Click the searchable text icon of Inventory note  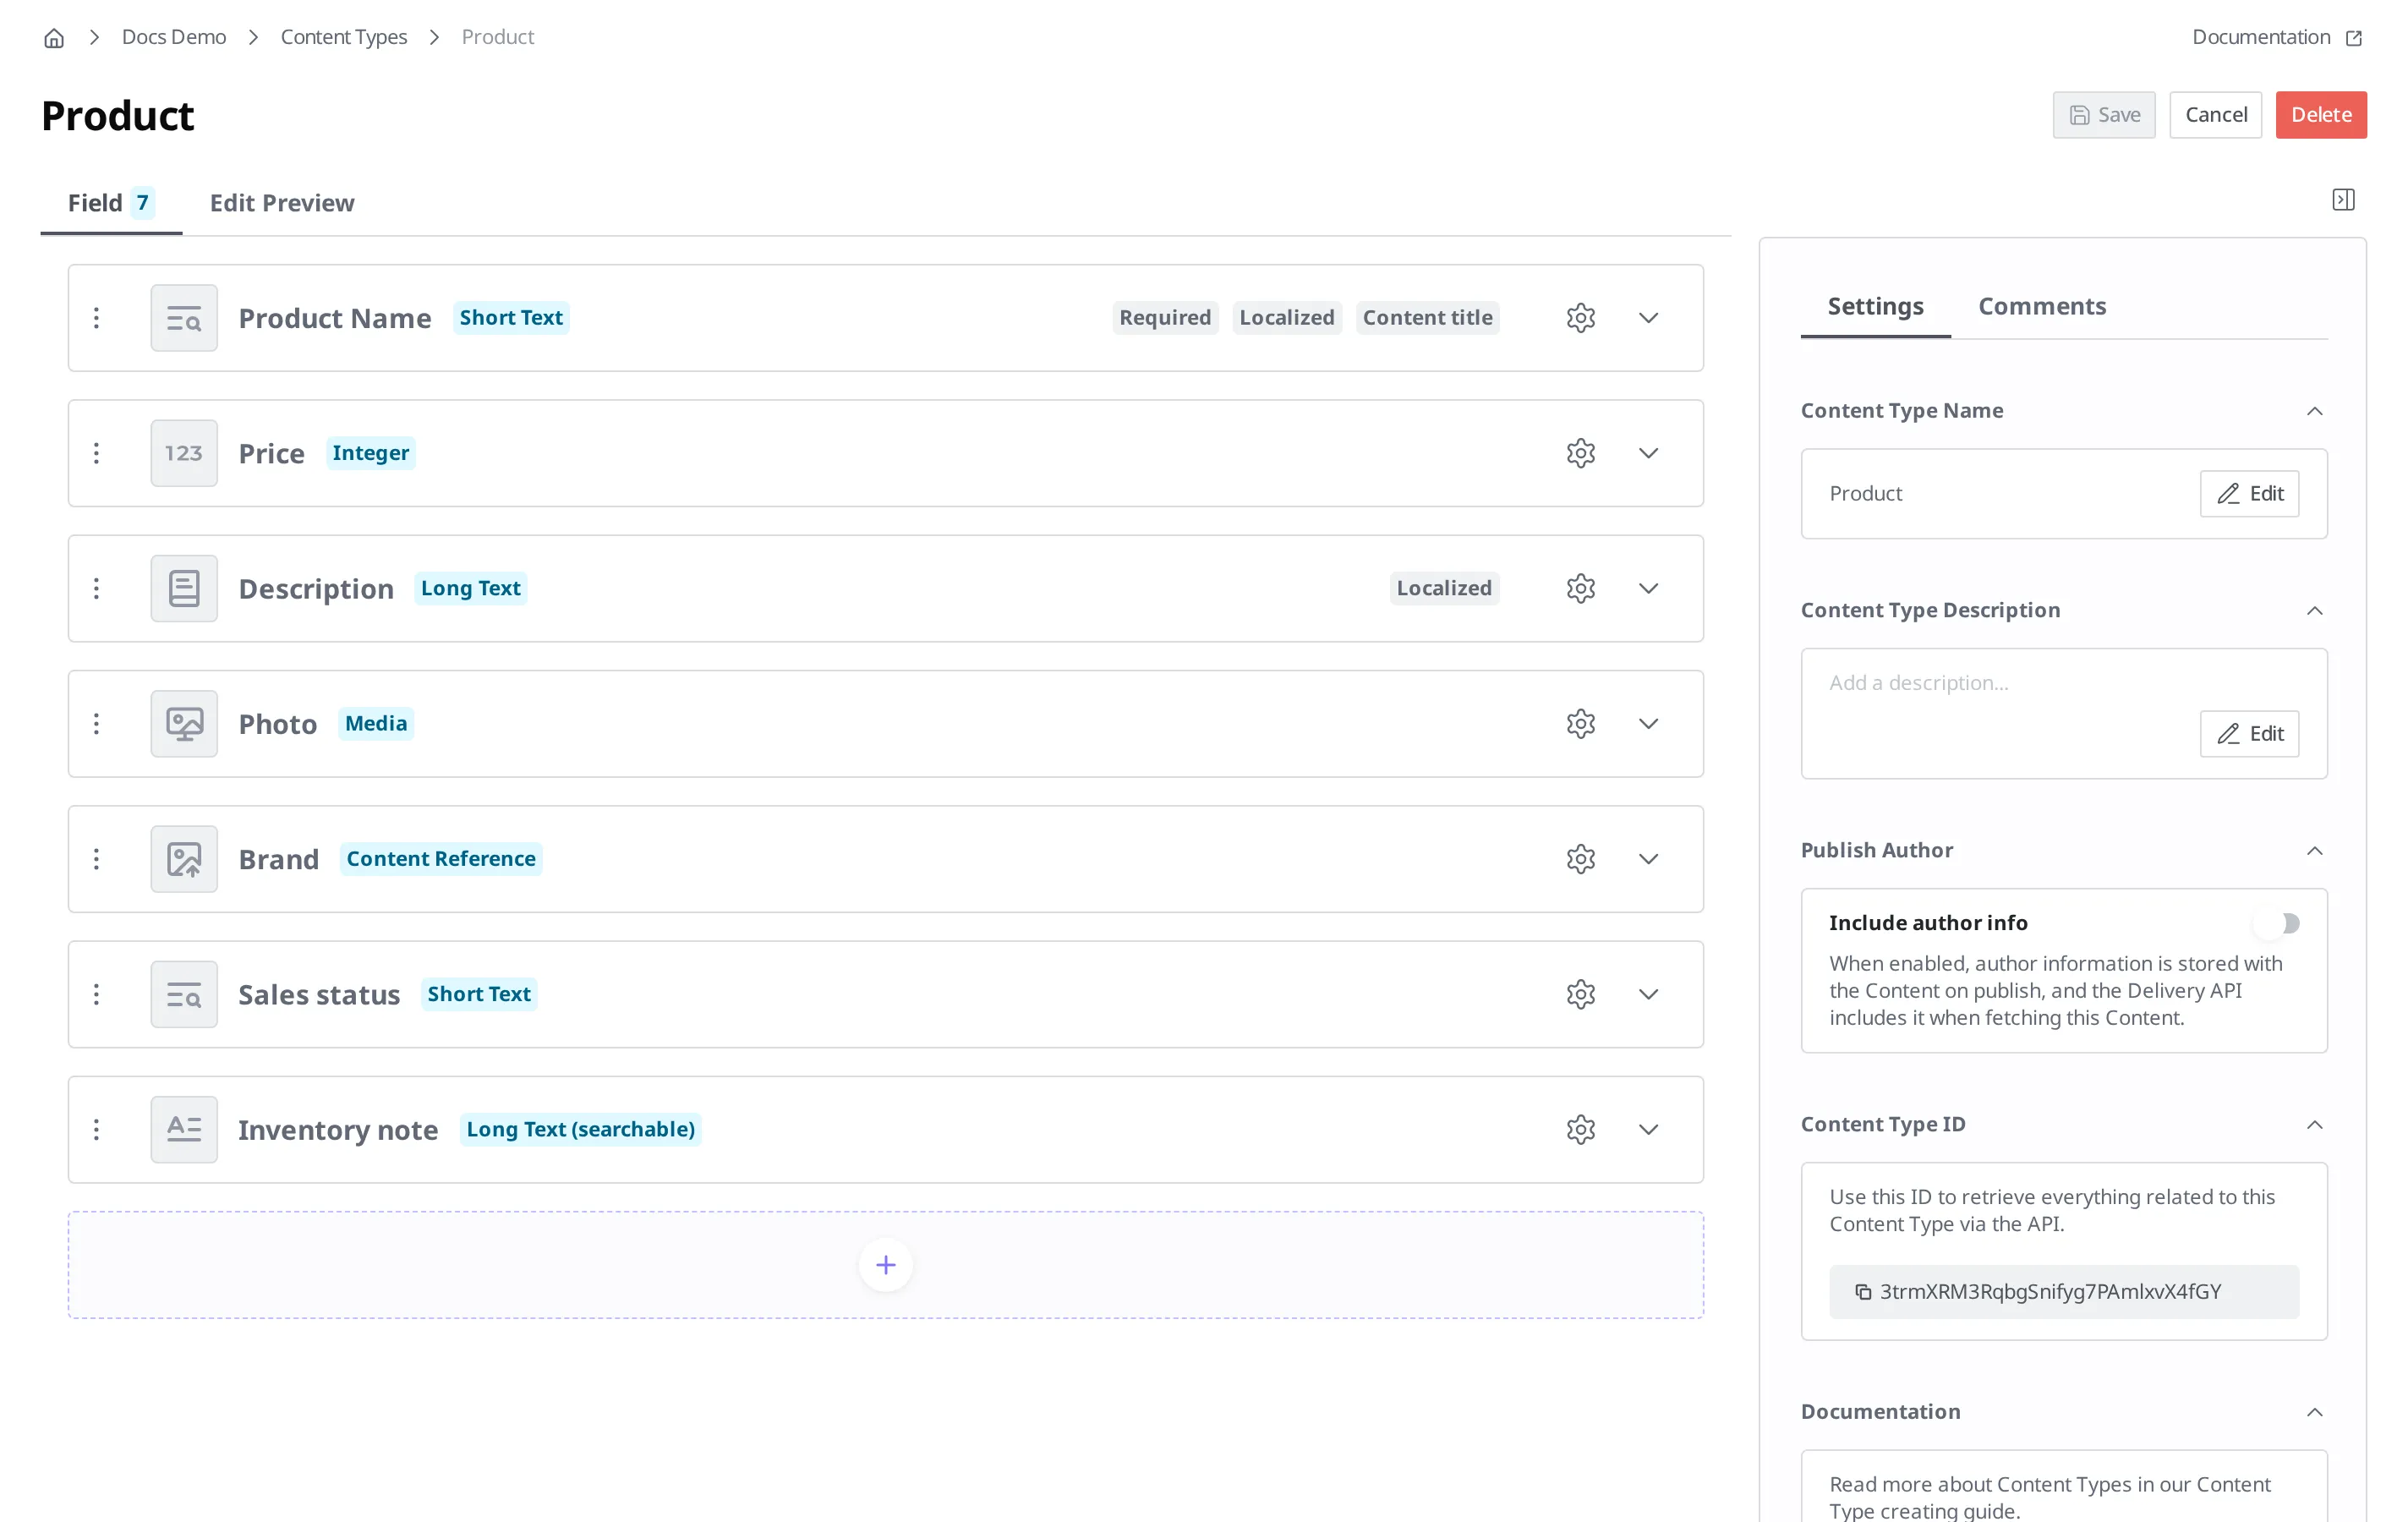tap(184, 1130)
